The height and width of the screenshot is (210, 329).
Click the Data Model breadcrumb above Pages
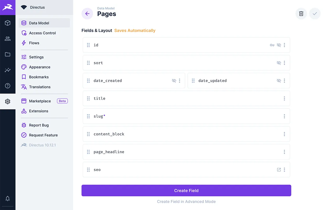click(x=106, y=8)
